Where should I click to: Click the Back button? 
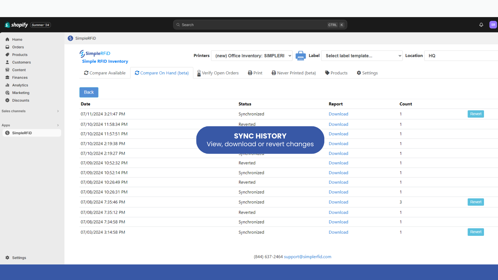(89, 92)
